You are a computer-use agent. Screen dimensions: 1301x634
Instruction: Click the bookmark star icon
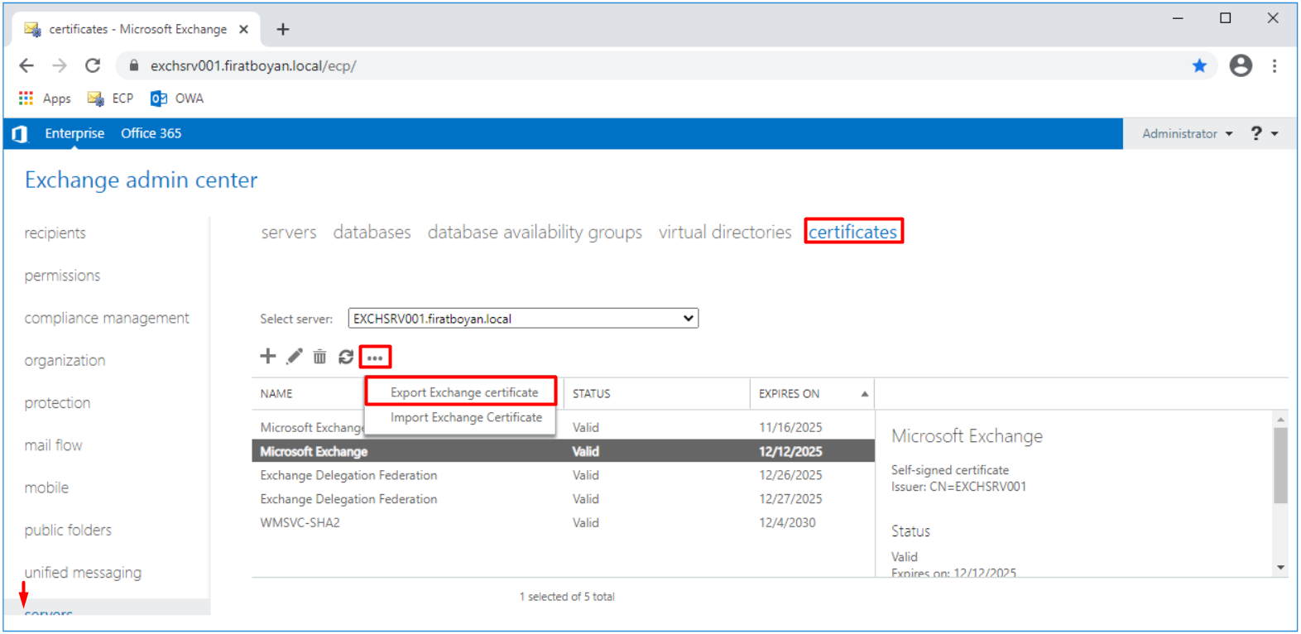click(x=1199, y=65)
